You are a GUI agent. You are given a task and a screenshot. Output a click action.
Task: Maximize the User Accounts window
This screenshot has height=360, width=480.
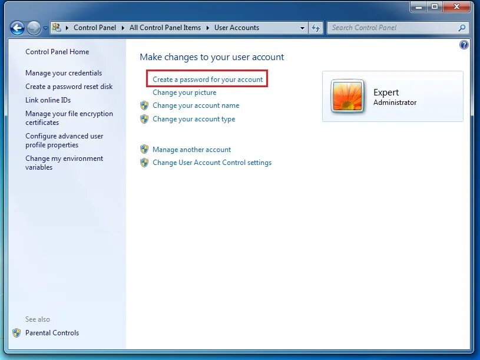(x=435, y=6)
